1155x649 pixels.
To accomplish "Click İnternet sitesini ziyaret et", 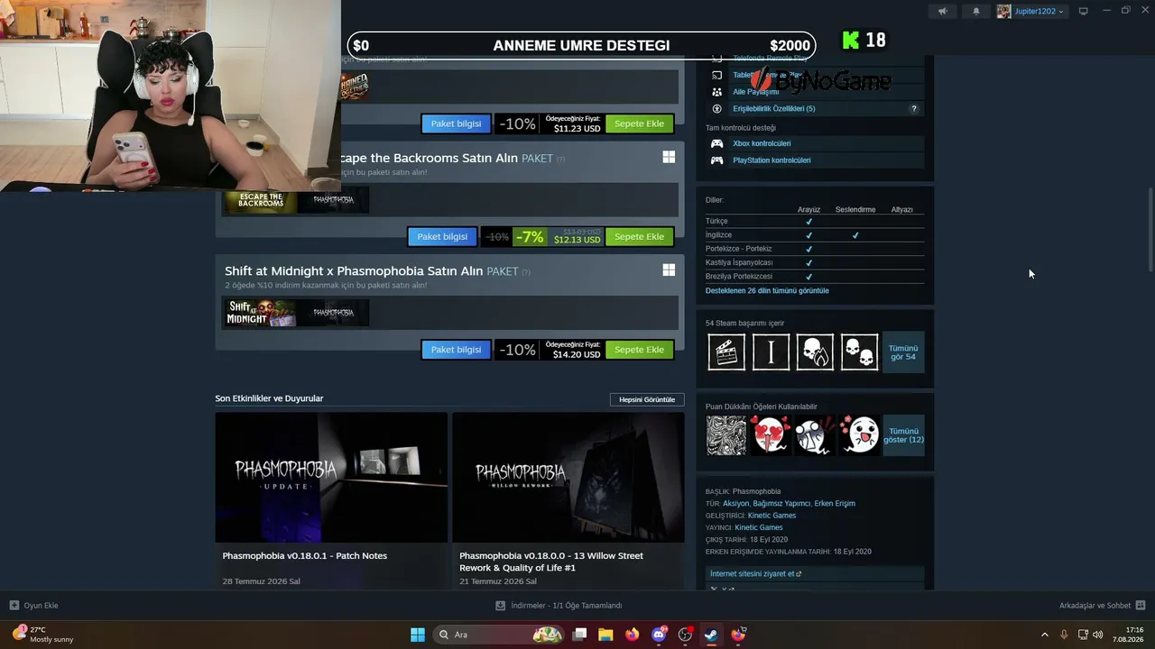I will point(755,574).
